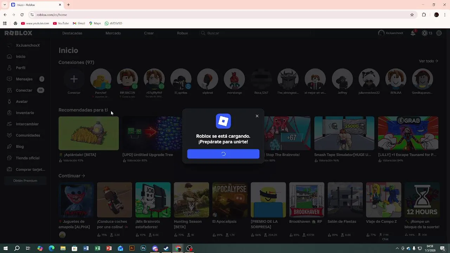Screen dimensions: 450x253
Task: Click the blue loading button in dialog
Action: [223, 154]
